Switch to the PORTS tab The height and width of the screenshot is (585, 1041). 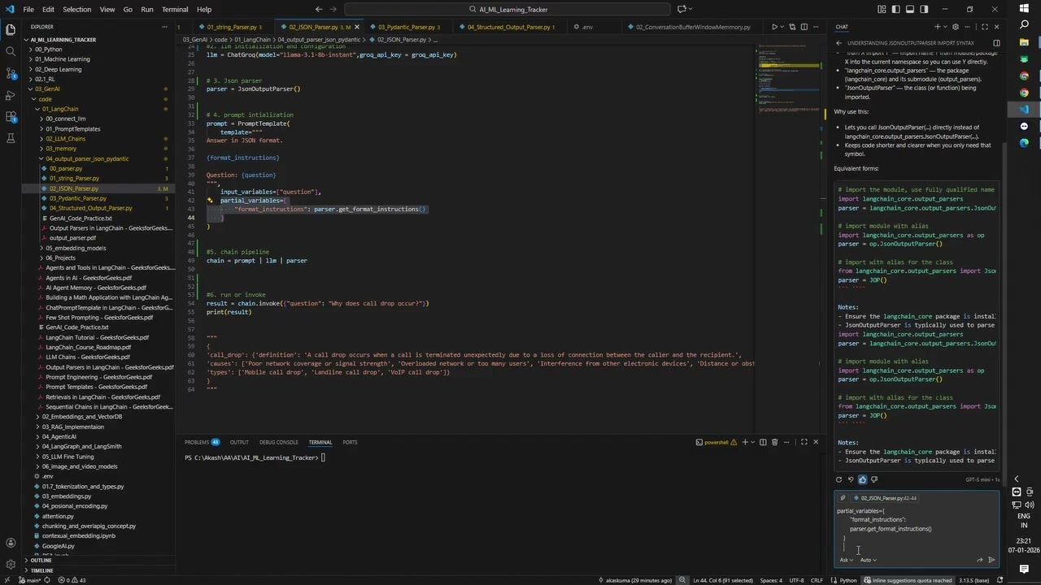click(350, 442)
